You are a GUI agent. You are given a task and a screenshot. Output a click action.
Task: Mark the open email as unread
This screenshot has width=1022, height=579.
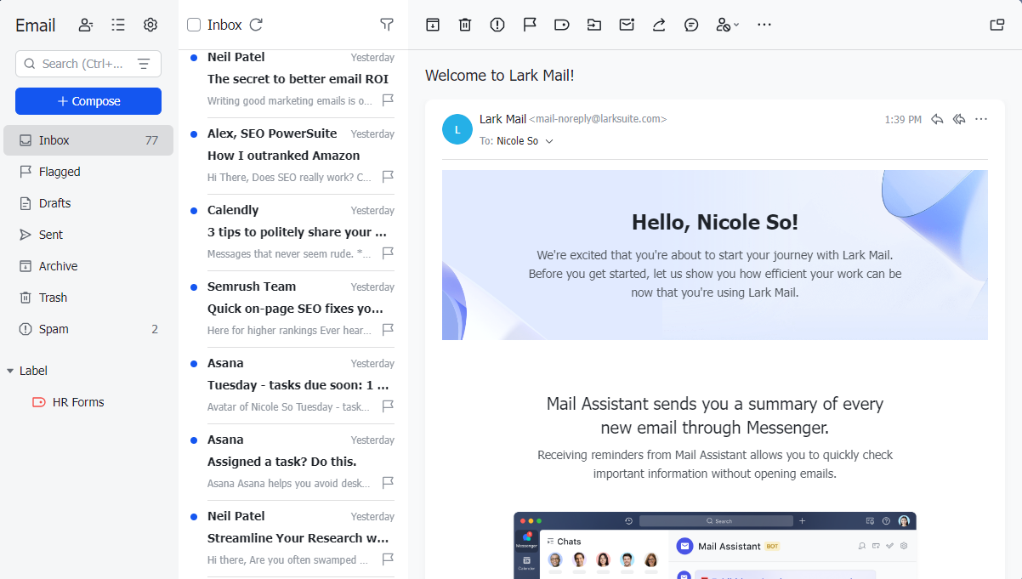click(x=627, y=25)
